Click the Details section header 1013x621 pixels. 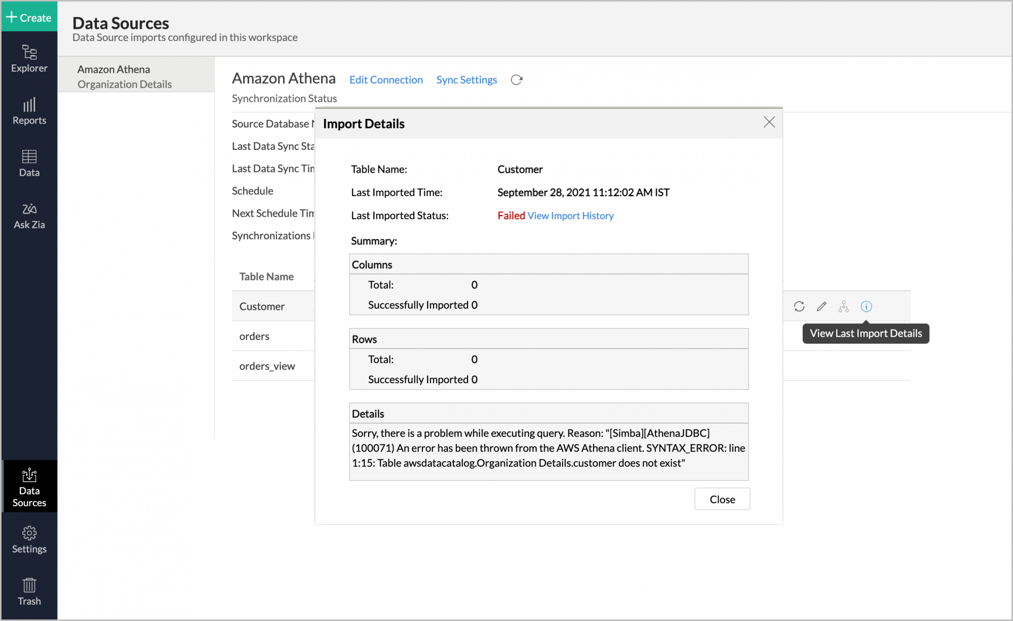(549, 413)
